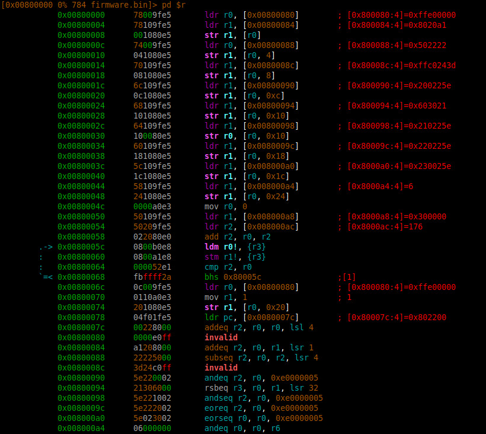Click instruction 'str r1, [r0, 4]'
This screenshot has width=486, height=434.
[x=239, y=56]
